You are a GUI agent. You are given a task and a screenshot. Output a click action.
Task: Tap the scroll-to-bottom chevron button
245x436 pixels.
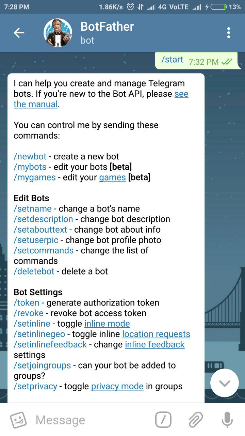coord(225,383)
